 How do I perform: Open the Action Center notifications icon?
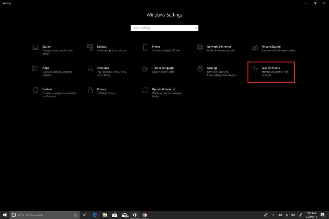coord(323,215)
